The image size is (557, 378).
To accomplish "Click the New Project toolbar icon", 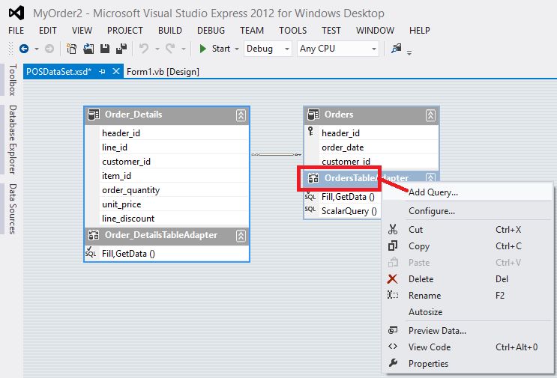I will (x=71, y=49).
